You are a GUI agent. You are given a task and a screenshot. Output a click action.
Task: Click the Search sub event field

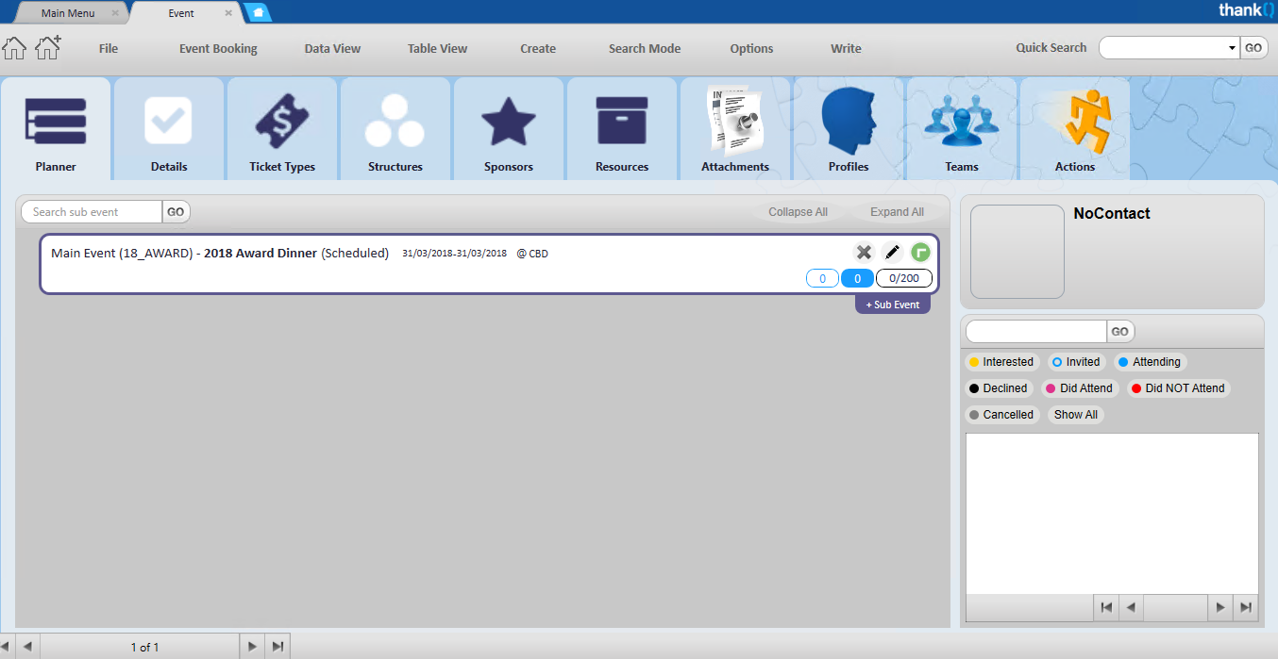(x=92, y=212)
